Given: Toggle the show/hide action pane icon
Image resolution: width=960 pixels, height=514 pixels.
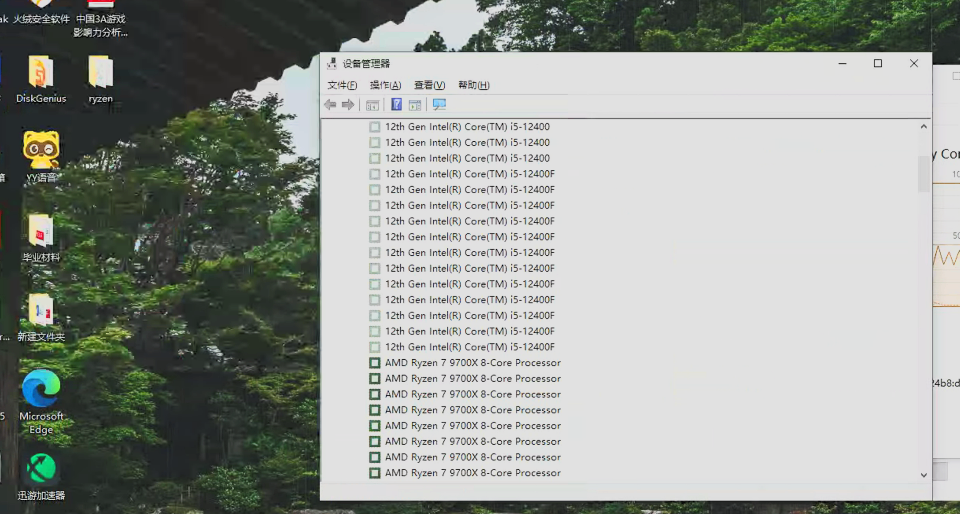Looking at the screenshot, I should point(415,105).
